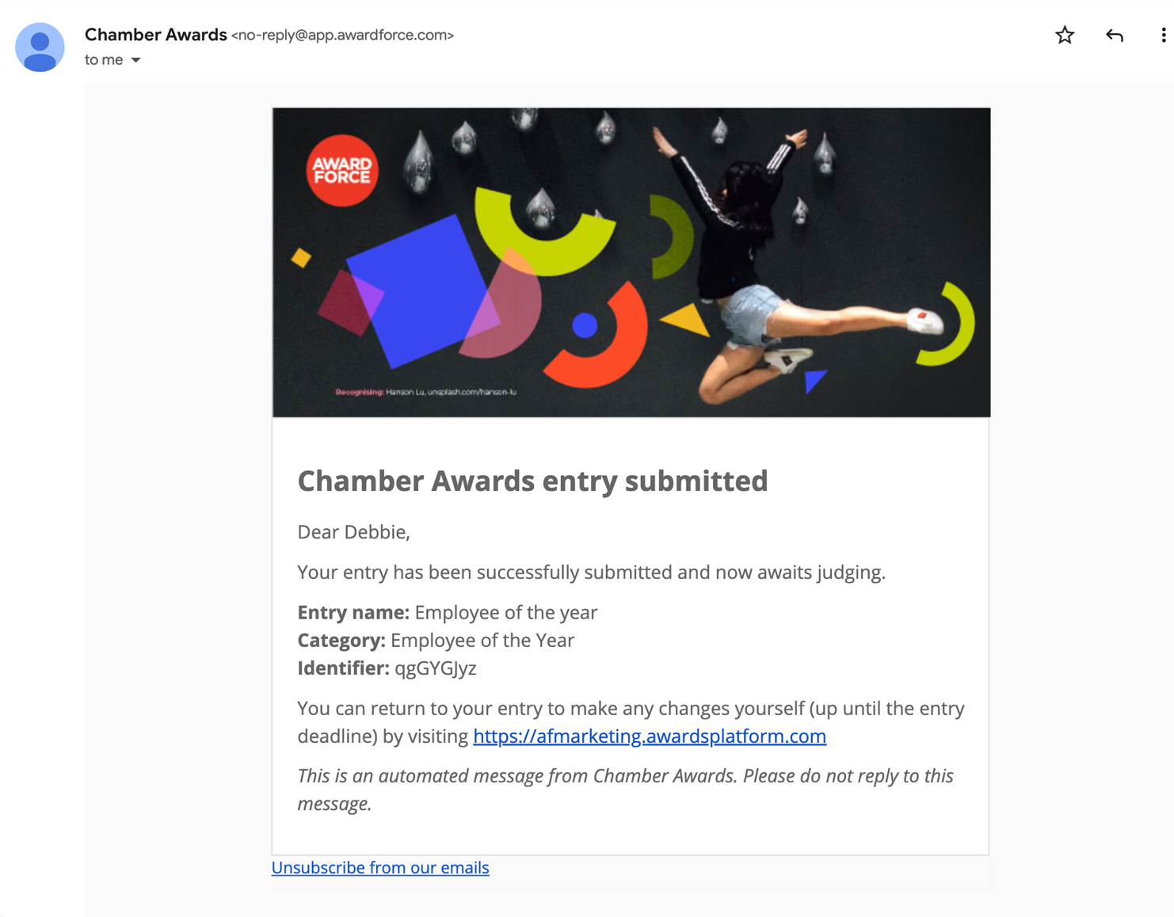1174x917 pixels.
Task: Select the star outline to favorite message
Action: (x=1065, y=35)
